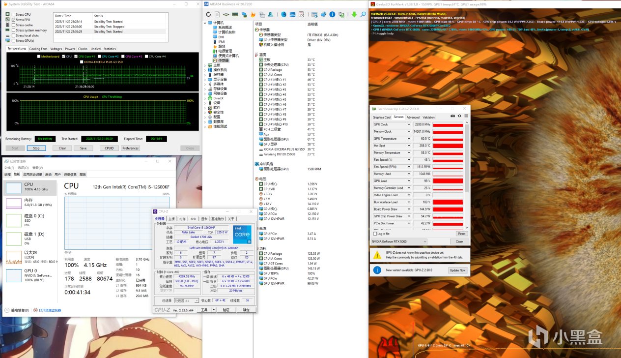Open the GPU Temperature sensor dropdown arrow
The height and width of the screenshot is (358, 621).
click(x=409, y=139)
